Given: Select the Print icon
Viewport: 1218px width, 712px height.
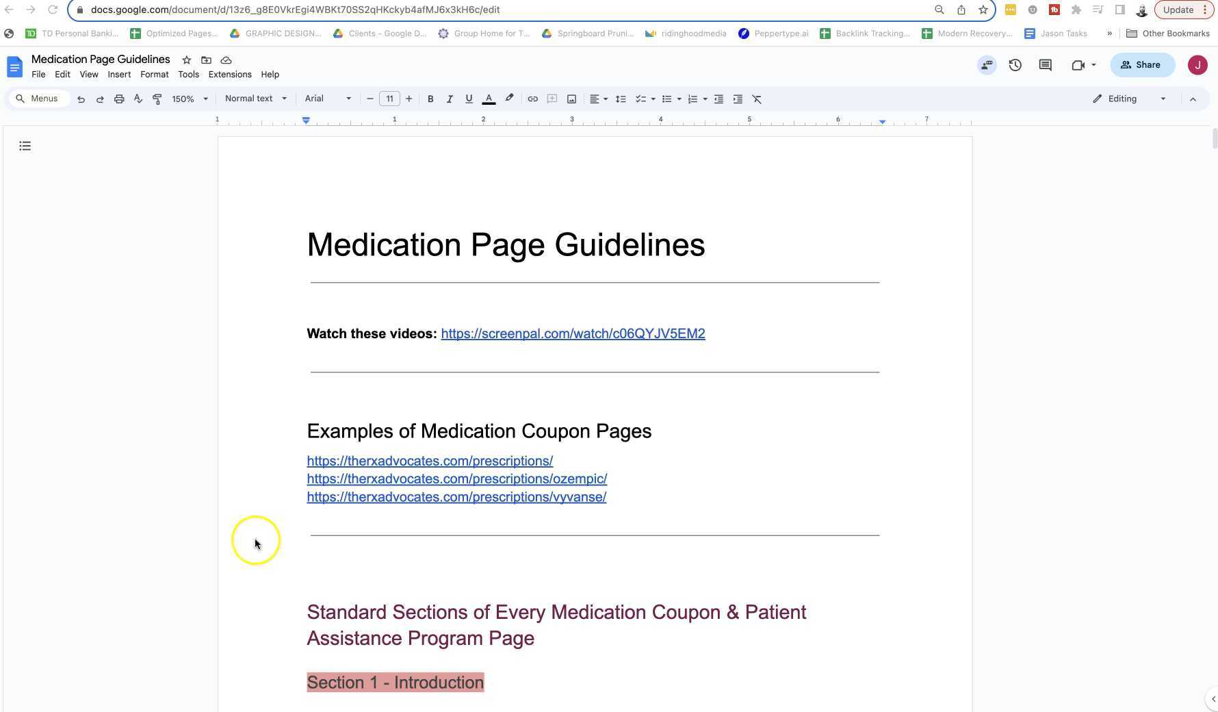Looking at the screenshot, I should [119, 99].
